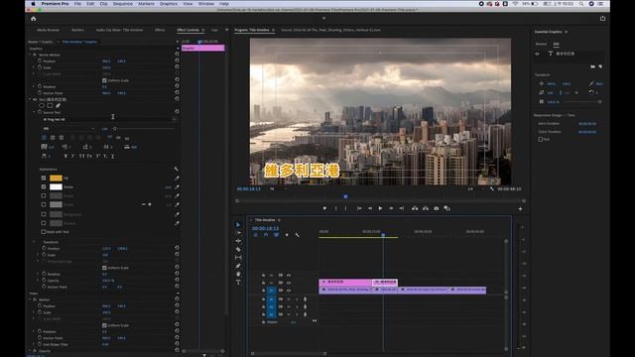Viewport: 635px width, 357px height.
Task: Create 4-point polygon mask on Text effect
Action: 50,106
